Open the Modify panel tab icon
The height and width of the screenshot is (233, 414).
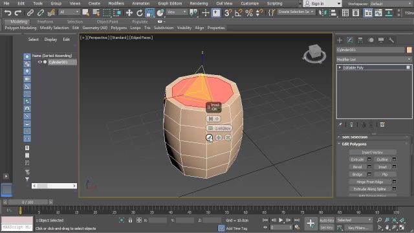click(x=350, y=40)
